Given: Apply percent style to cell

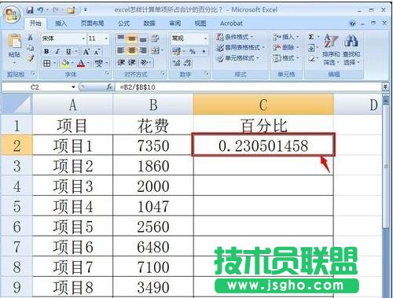Looking at the screenshot, I should pos(193,51).
